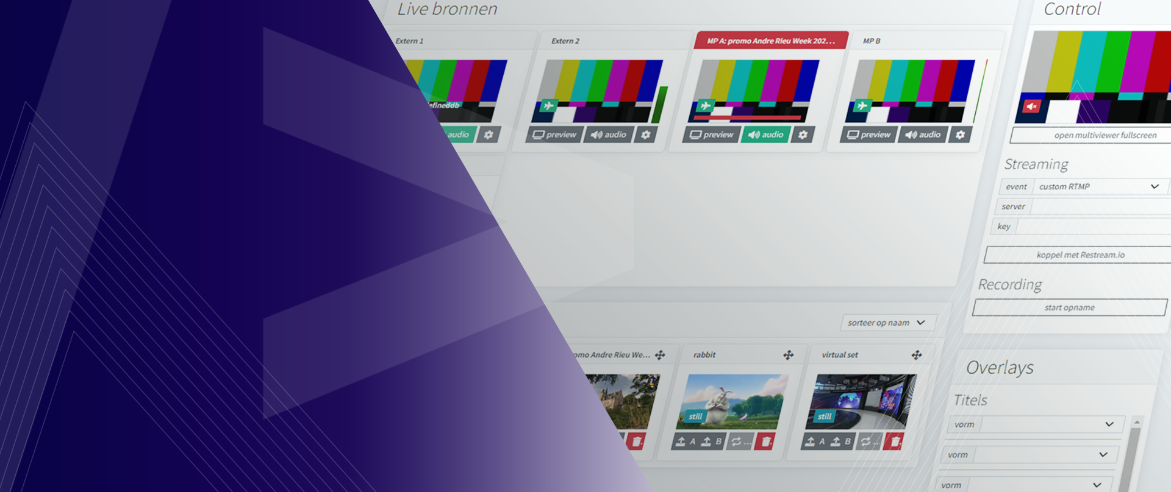Preview the MP B source
Screen dimensions: 1171x492
[x=868, y=135]
